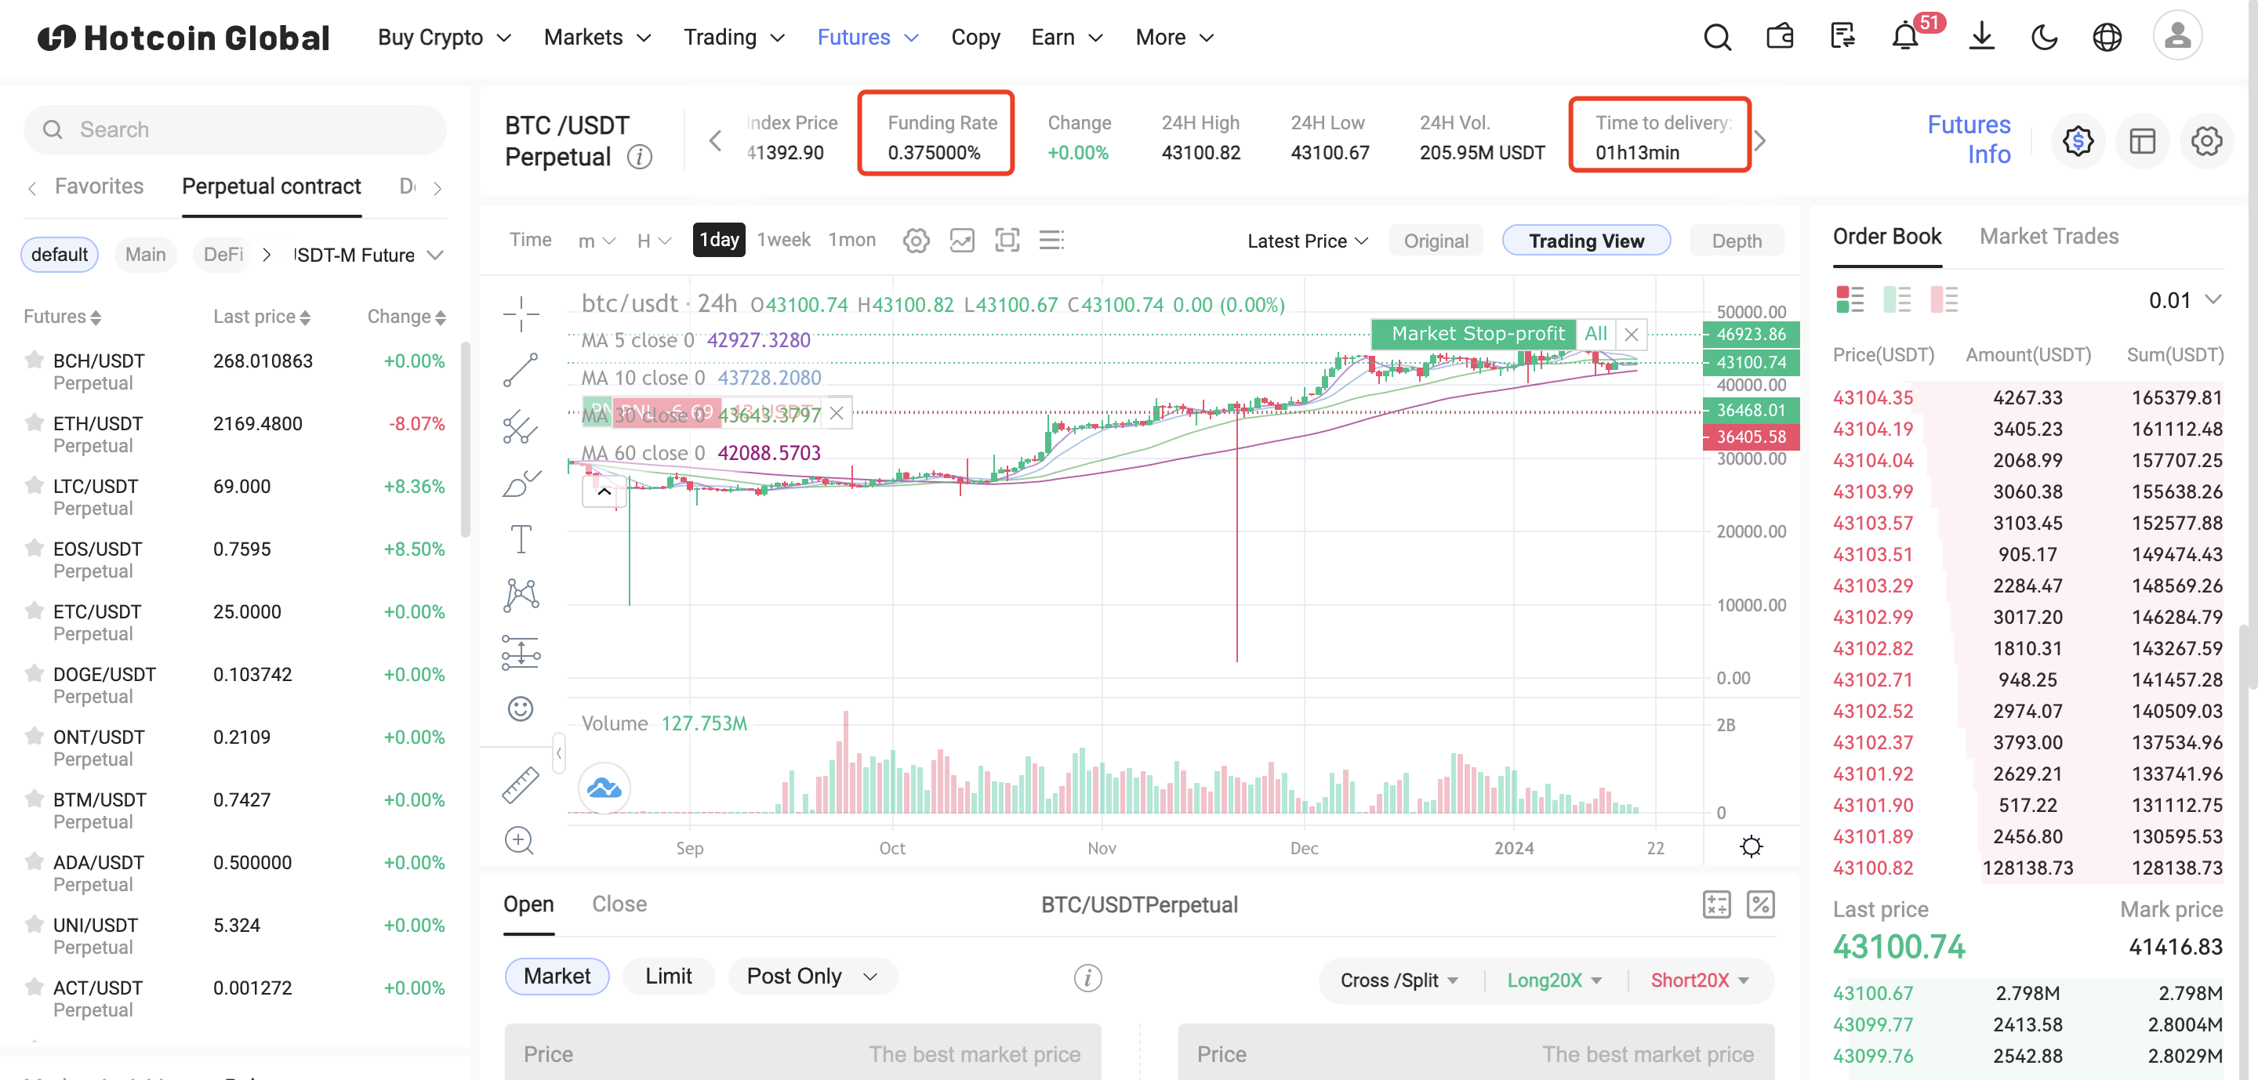Select the trend line drawing tool
This screenshot has height=1080, width=2258.
click(x=521, y=370)
